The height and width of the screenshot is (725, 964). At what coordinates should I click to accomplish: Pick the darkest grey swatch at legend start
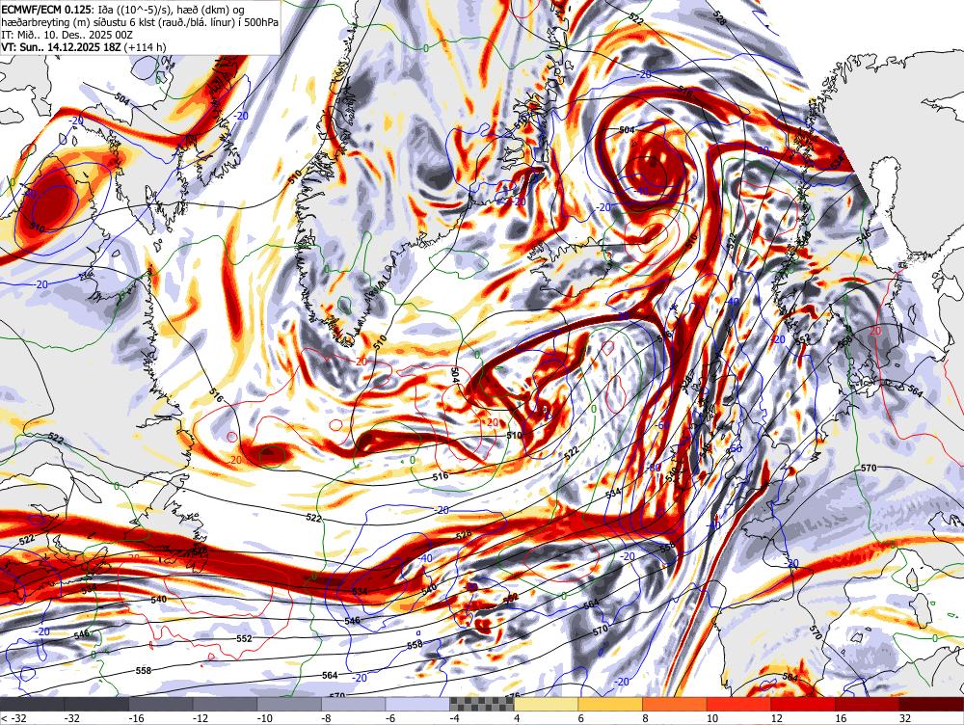(x=32, y=704)
